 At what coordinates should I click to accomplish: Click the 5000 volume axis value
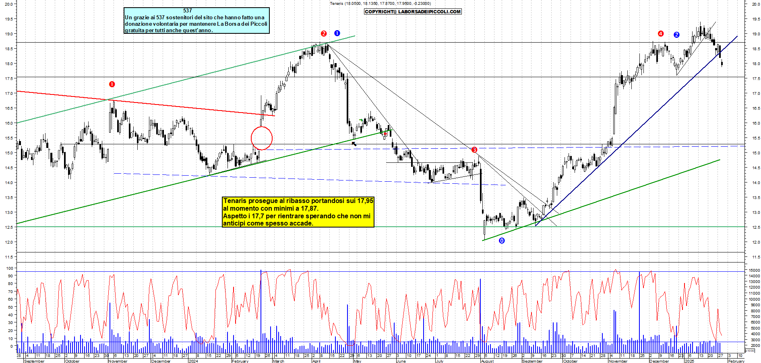coord(755,328)
